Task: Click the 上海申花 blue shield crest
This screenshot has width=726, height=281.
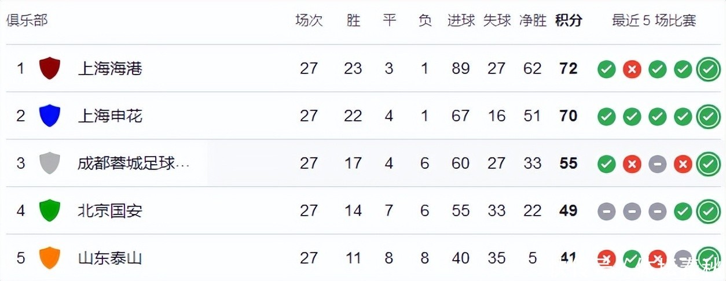Action: pos(50,116)
